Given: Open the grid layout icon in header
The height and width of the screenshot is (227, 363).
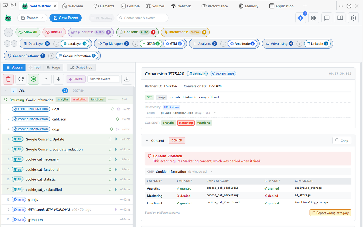Looking at the screenshot, I should tap(314, 18).
